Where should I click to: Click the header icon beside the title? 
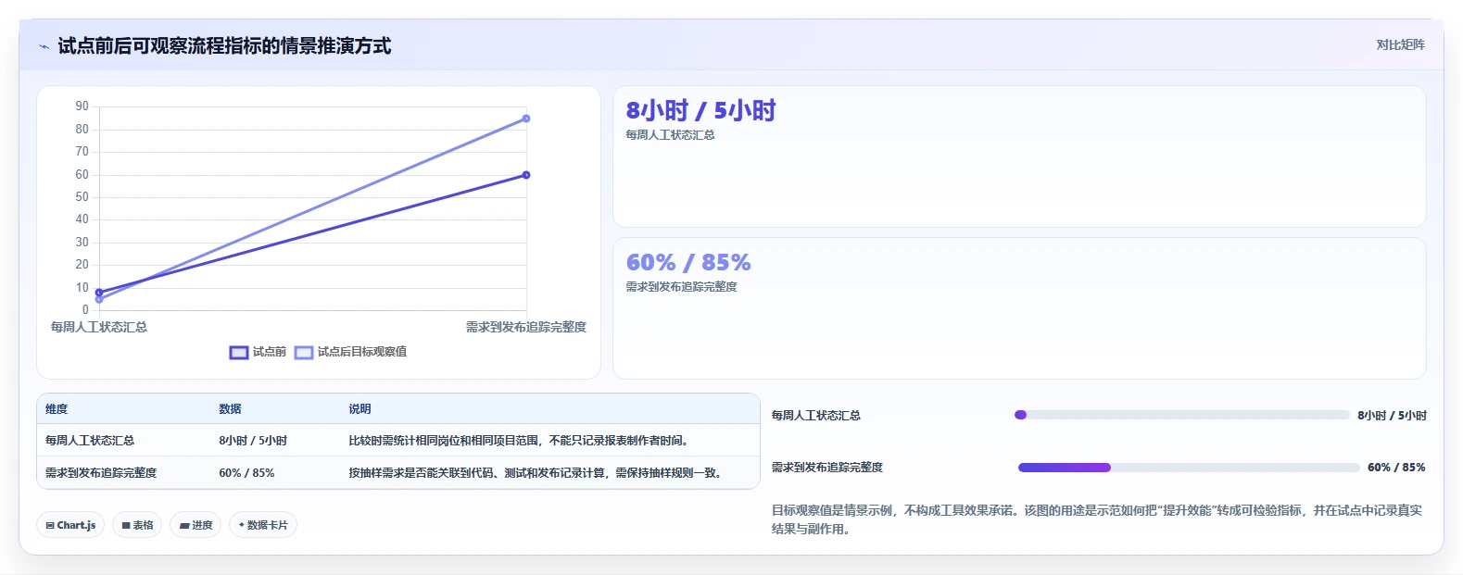(x=44, y=46)
